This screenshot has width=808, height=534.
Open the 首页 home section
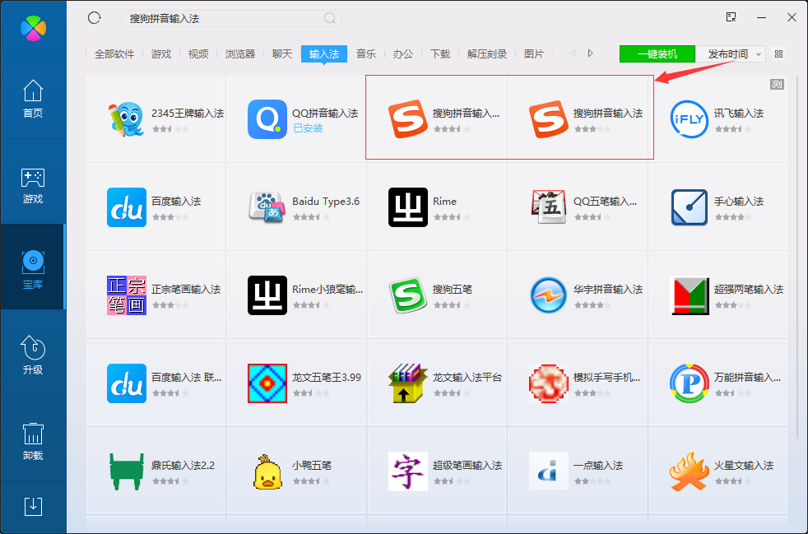(33, 98)
